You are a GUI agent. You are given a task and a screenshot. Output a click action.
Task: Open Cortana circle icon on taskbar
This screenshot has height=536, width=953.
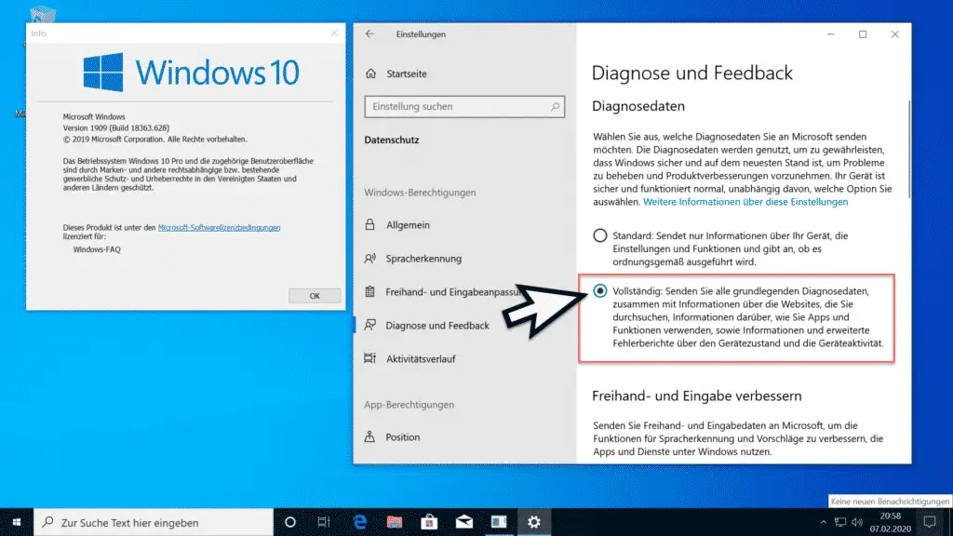[290, 522]
